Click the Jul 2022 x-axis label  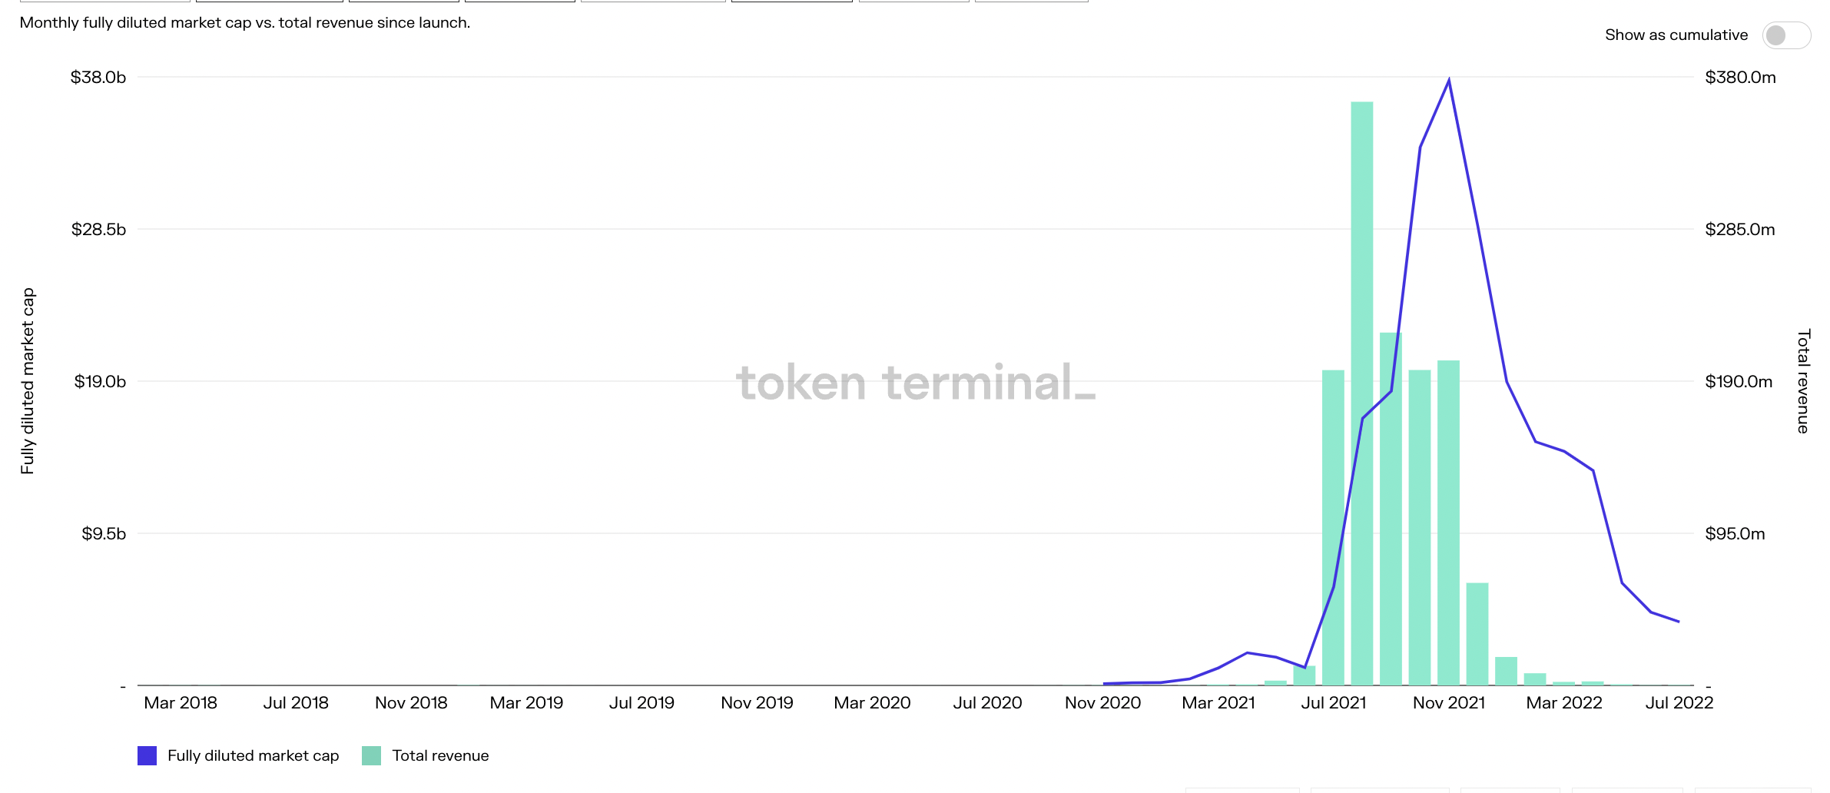[1679, 702]
